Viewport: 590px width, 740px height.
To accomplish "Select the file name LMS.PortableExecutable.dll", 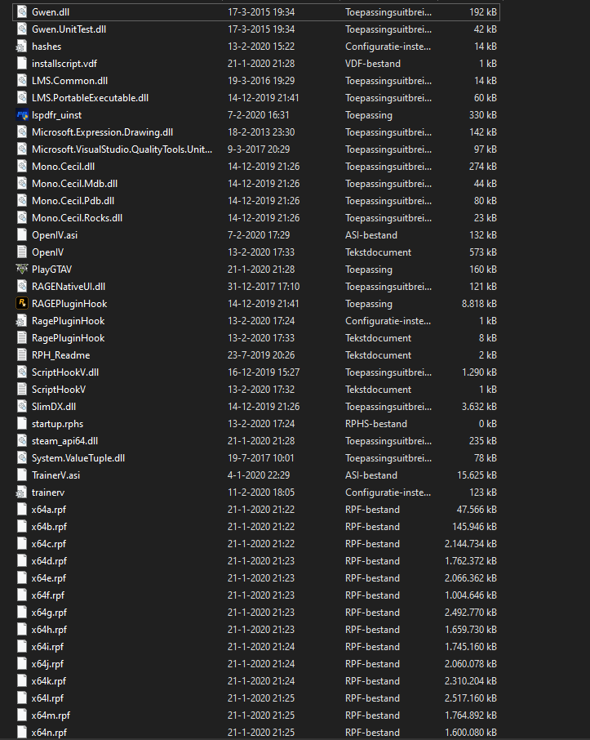I will click(90, 98).
